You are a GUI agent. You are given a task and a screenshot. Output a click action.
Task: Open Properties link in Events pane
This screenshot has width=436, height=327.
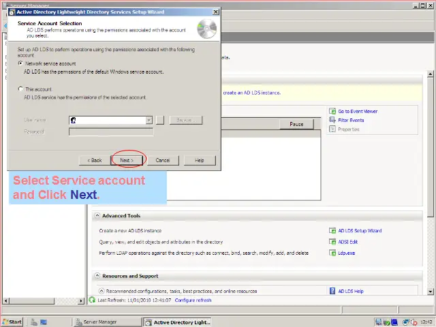[x=349, y=129]
